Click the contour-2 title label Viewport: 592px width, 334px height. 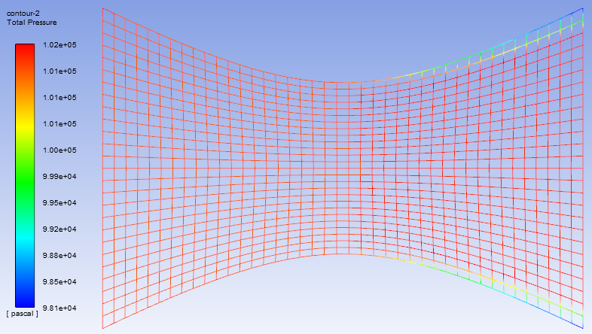pos(23,14)
